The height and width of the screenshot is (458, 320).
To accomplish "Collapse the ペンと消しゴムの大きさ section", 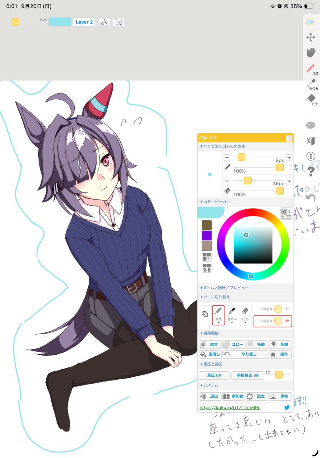I will pos(246,146).
